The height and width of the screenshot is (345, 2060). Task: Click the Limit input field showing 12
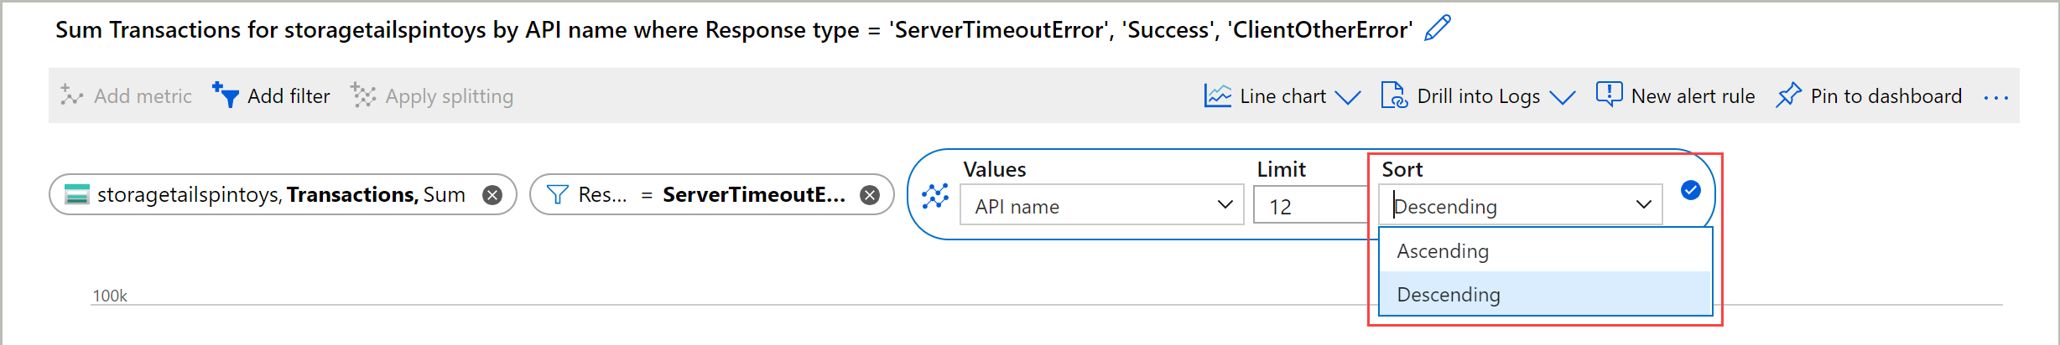pos(1308,206)
